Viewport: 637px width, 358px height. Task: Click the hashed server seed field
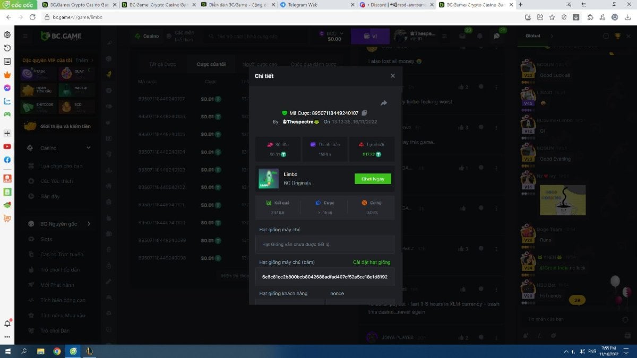point(324,277)
